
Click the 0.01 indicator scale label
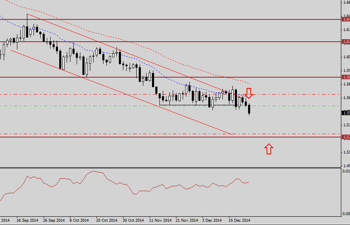pyautogui.click(x=345, y=171)
